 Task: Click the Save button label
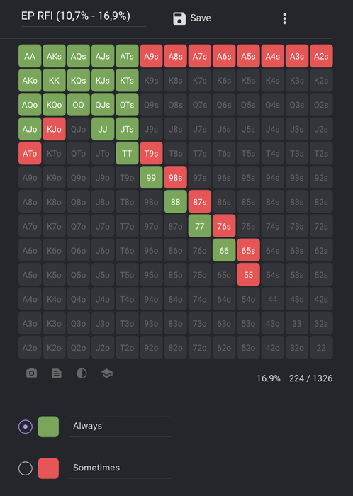(x=201, y=18)
